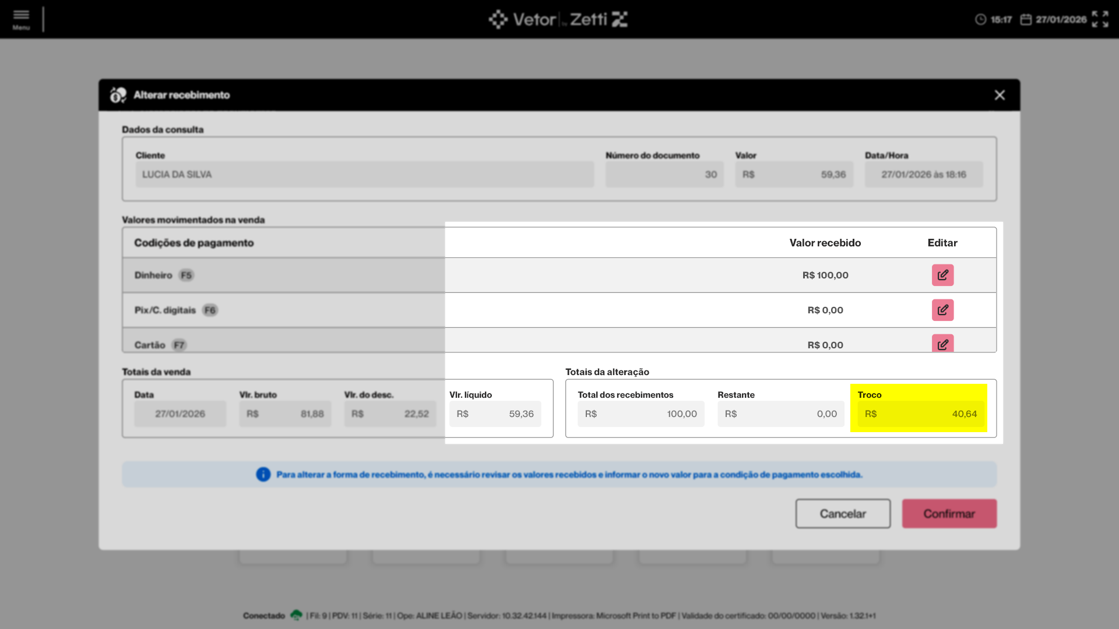Close the Alterar recebimento dialog
The height and width of the screenshot is (629, 1119).
pyautogui.click(x=1000, y=95)
